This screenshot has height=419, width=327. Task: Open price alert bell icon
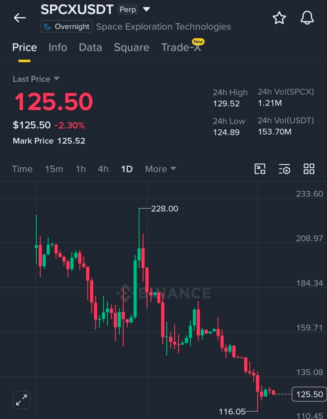(x=307, y=18)
